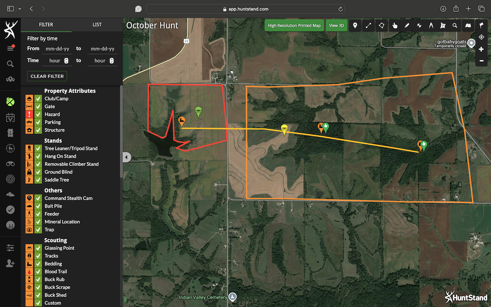
Task: Switch to the FILTER tab
Action: 46,25
